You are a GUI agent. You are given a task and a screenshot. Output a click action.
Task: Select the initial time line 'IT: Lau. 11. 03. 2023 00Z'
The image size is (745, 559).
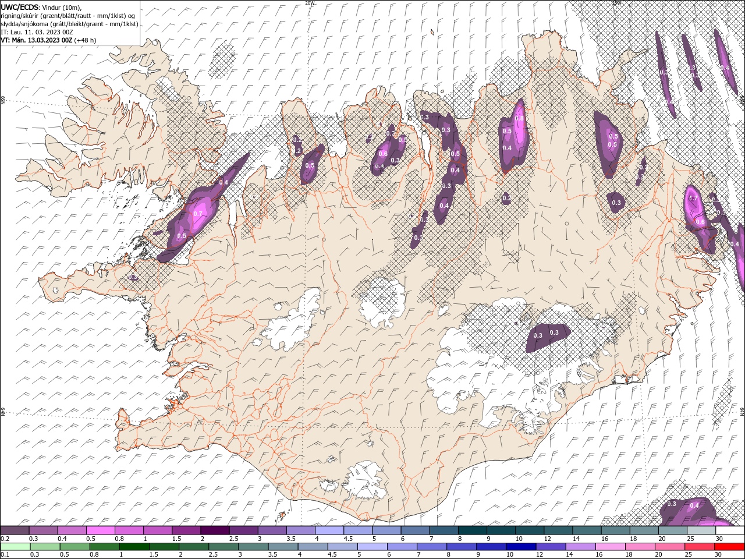[36, 32]
